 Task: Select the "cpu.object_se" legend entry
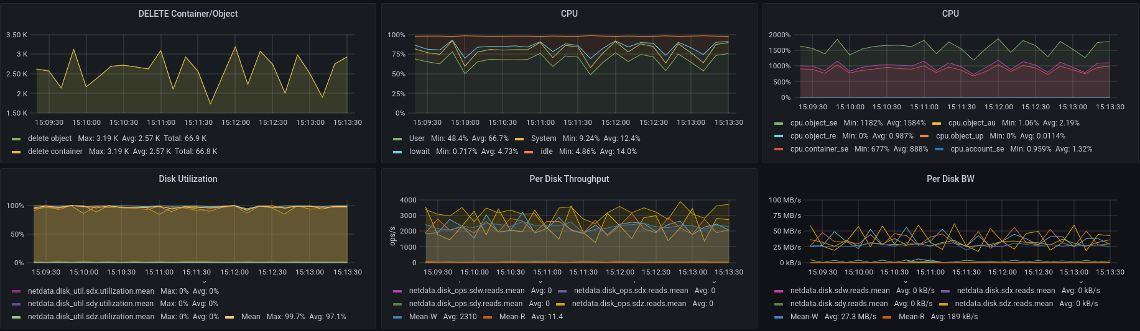click(x=813, y=123)
